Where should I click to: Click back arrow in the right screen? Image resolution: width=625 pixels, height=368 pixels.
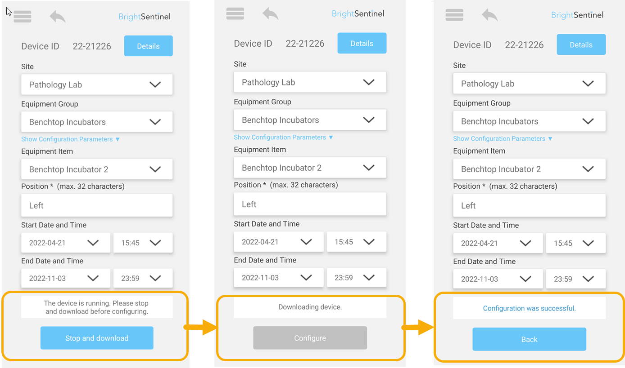coord(489,15)
